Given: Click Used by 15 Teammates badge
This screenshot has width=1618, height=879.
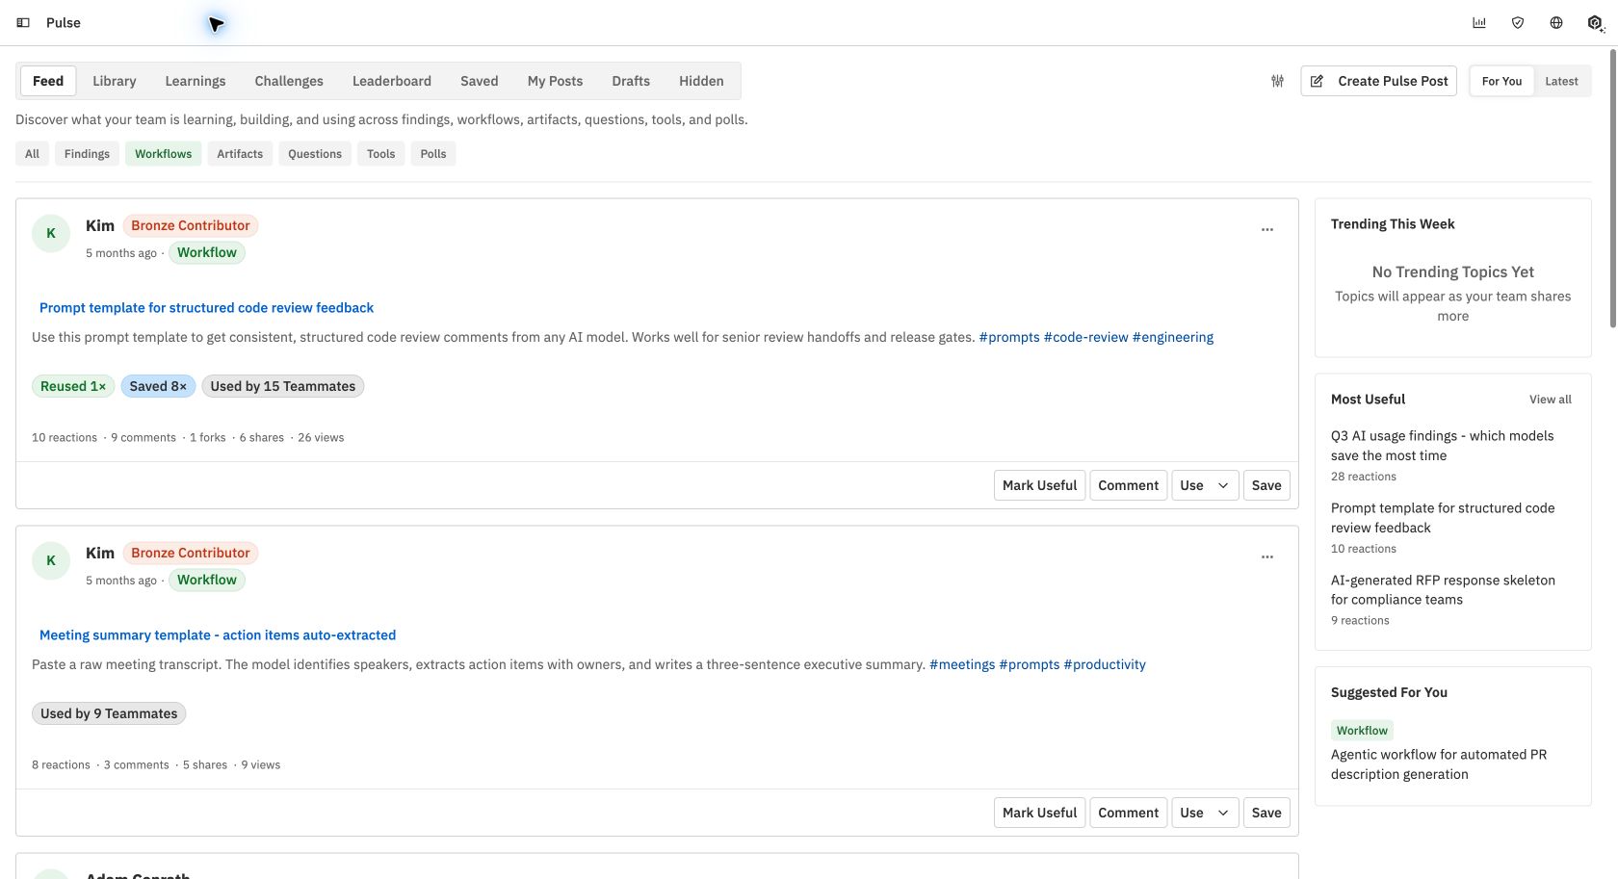Looking at the screenshot, I should click(x=283, y=386).
